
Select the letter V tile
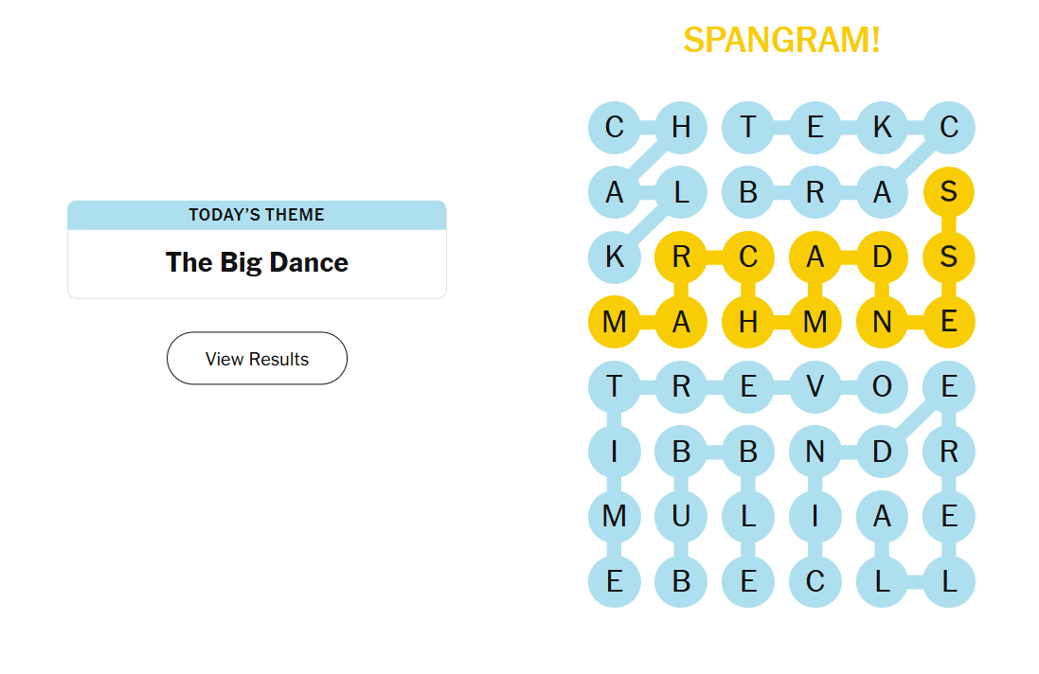[x=815, y=387]
